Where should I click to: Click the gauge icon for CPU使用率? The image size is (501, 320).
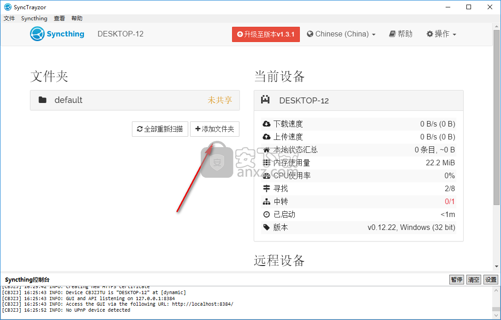[267, 176]
